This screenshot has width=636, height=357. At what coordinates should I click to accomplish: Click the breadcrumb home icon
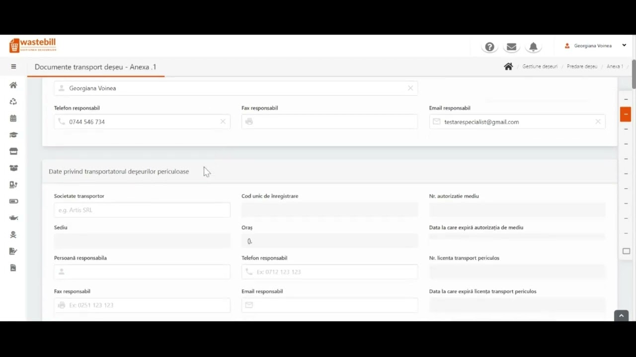click(508, 66)
